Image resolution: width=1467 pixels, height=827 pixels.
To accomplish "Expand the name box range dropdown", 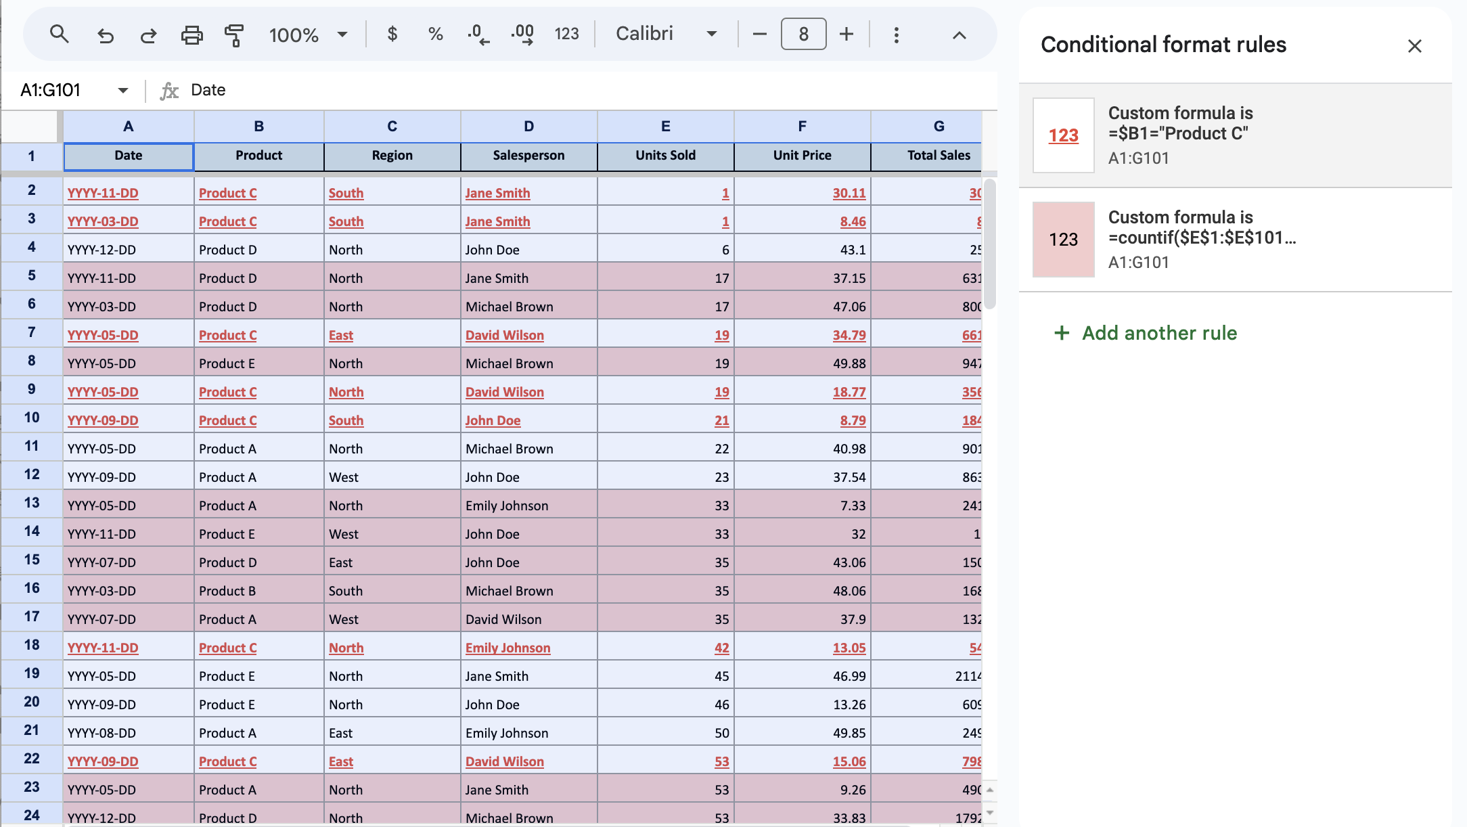I will pyautogui.click(x=122, y=90).
